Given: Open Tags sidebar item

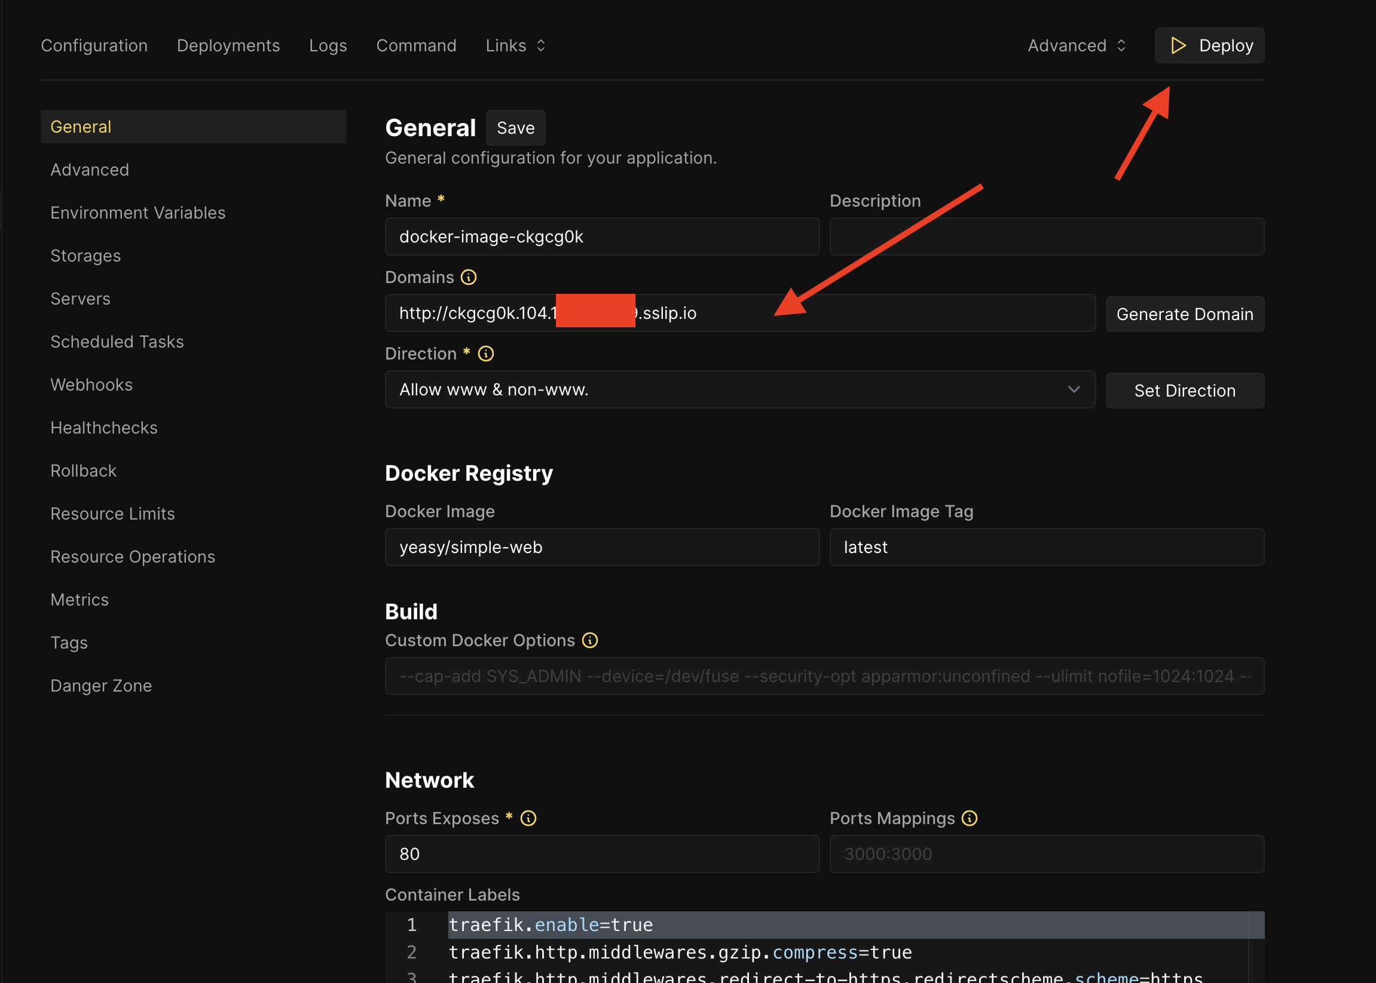Looking at the screenshot, I should 69,642.
